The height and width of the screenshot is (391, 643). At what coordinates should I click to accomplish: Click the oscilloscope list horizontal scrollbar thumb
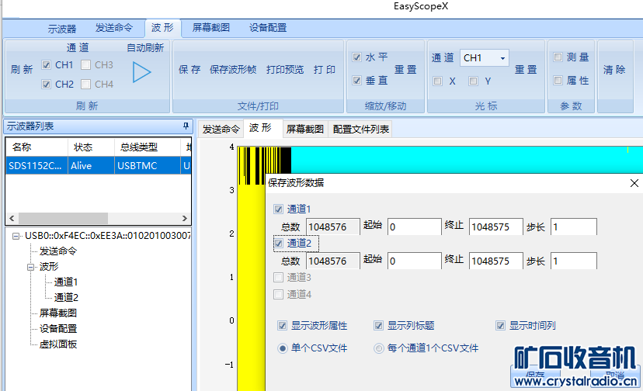pos(63,218)
